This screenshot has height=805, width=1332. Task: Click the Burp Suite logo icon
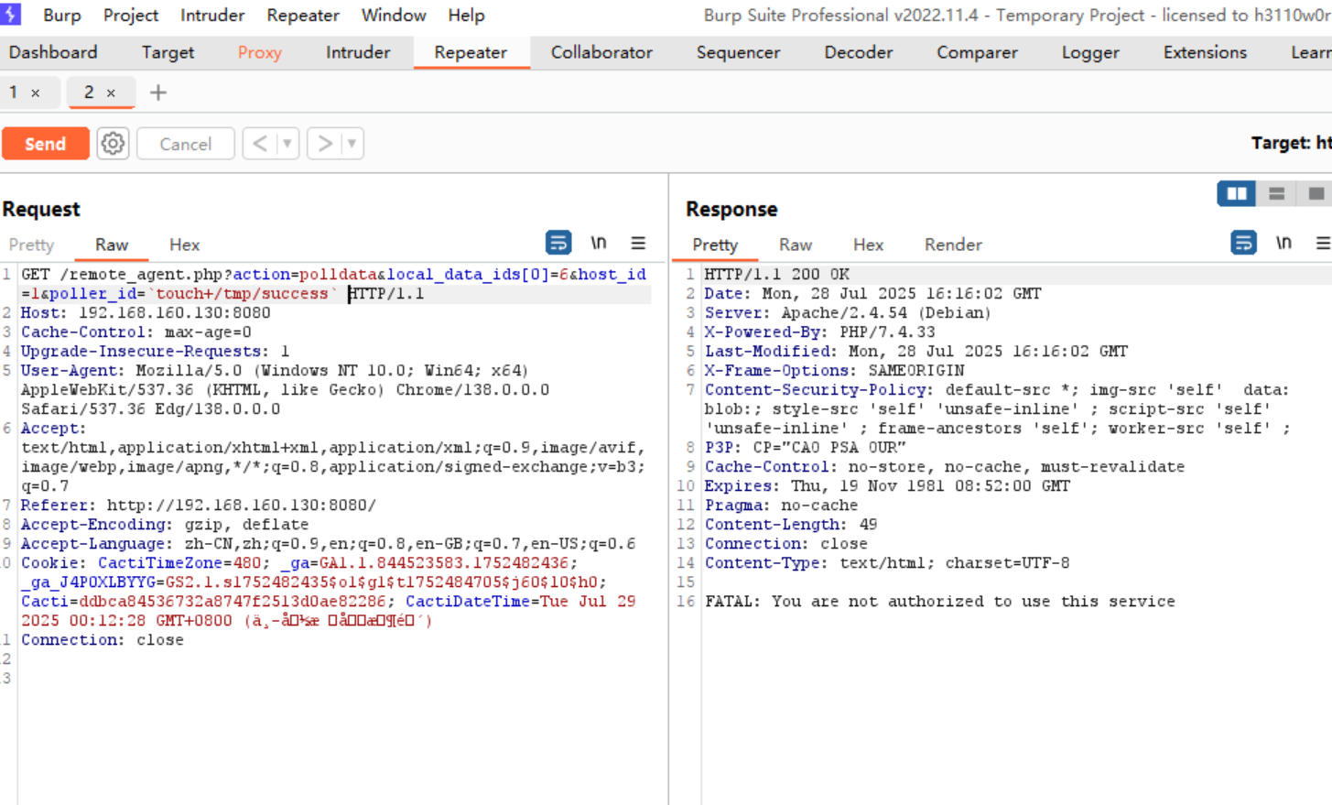pyautogui.click(x=11, y=15)
